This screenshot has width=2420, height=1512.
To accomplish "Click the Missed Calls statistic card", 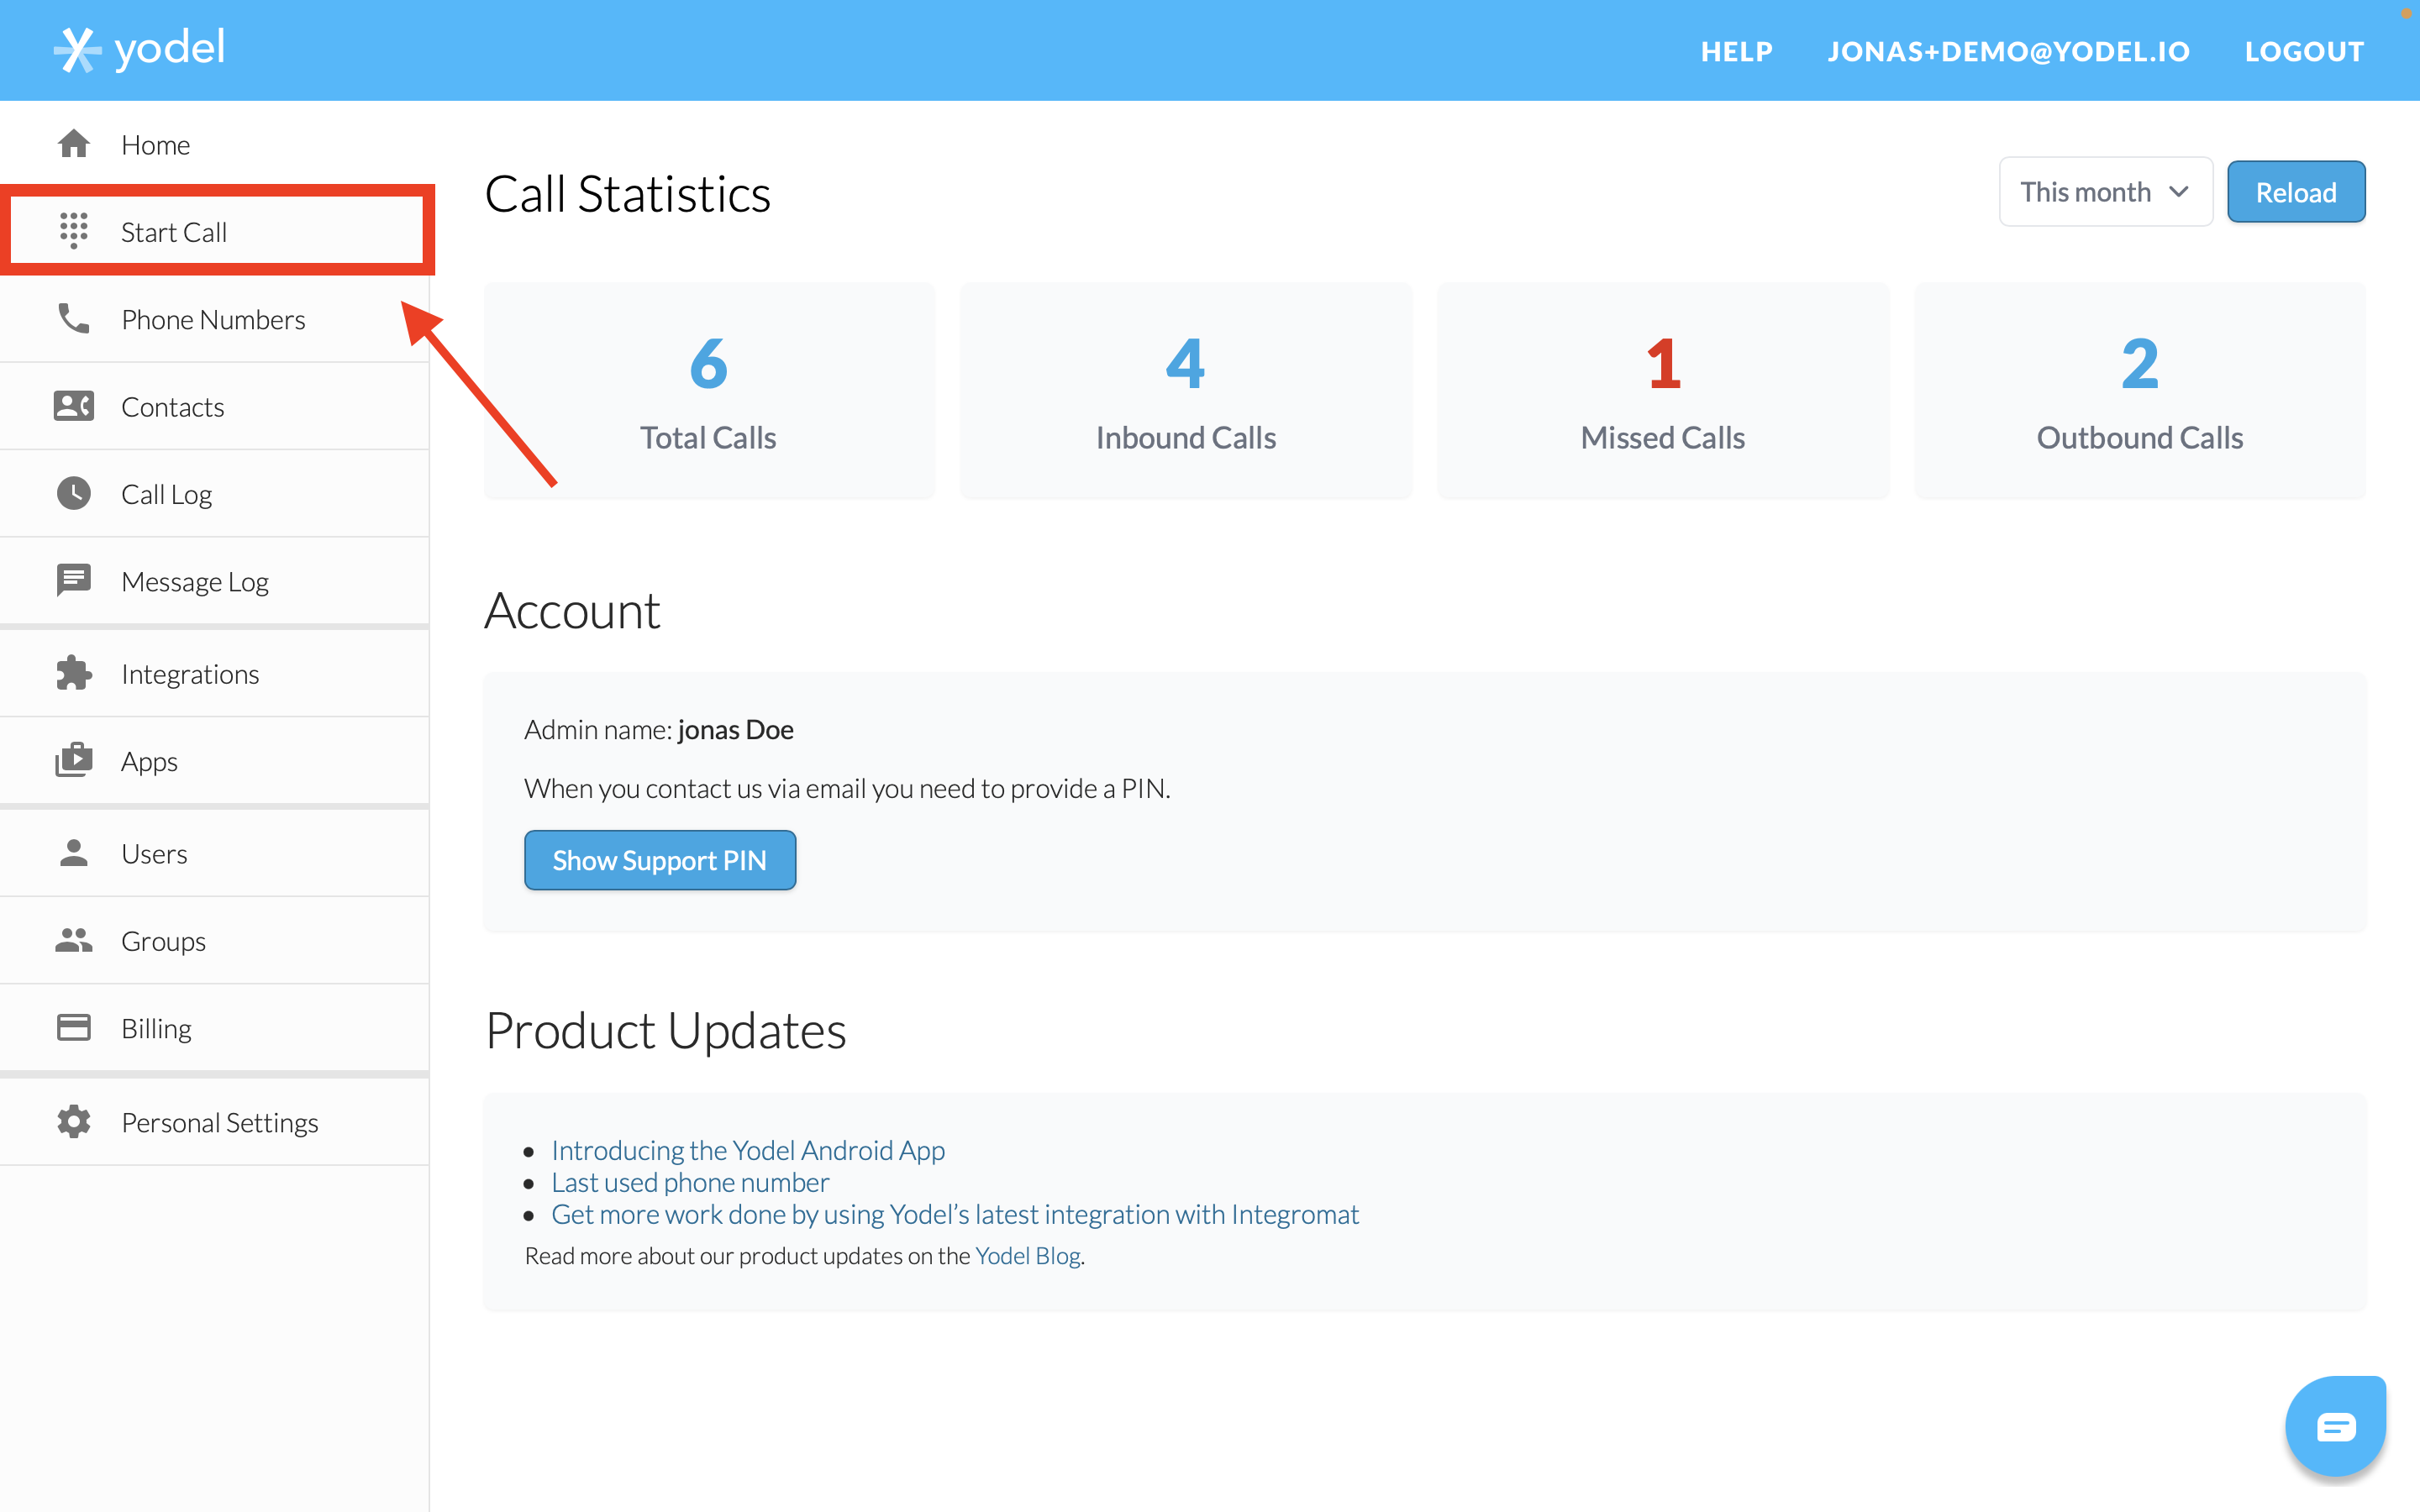I will (1662, 391).
